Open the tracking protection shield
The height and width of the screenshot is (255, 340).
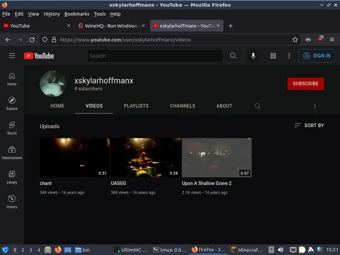click(45, 40)
